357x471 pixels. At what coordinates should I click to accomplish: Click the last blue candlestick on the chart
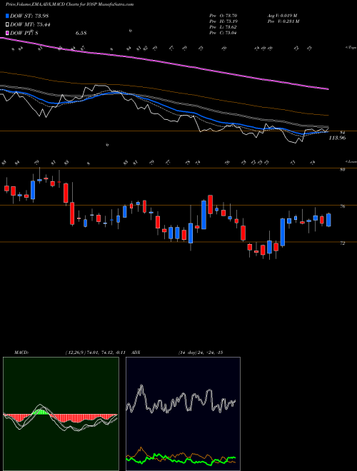pos(328,220)
